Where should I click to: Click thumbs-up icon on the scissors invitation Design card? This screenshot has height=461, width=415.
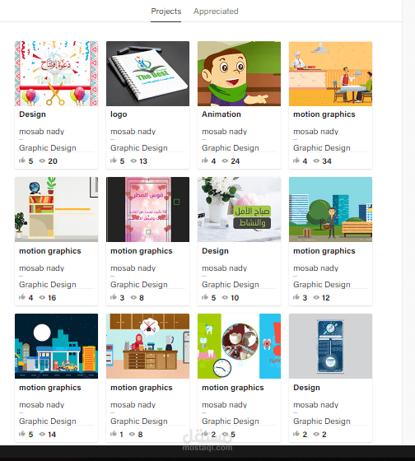coord(22,161)
